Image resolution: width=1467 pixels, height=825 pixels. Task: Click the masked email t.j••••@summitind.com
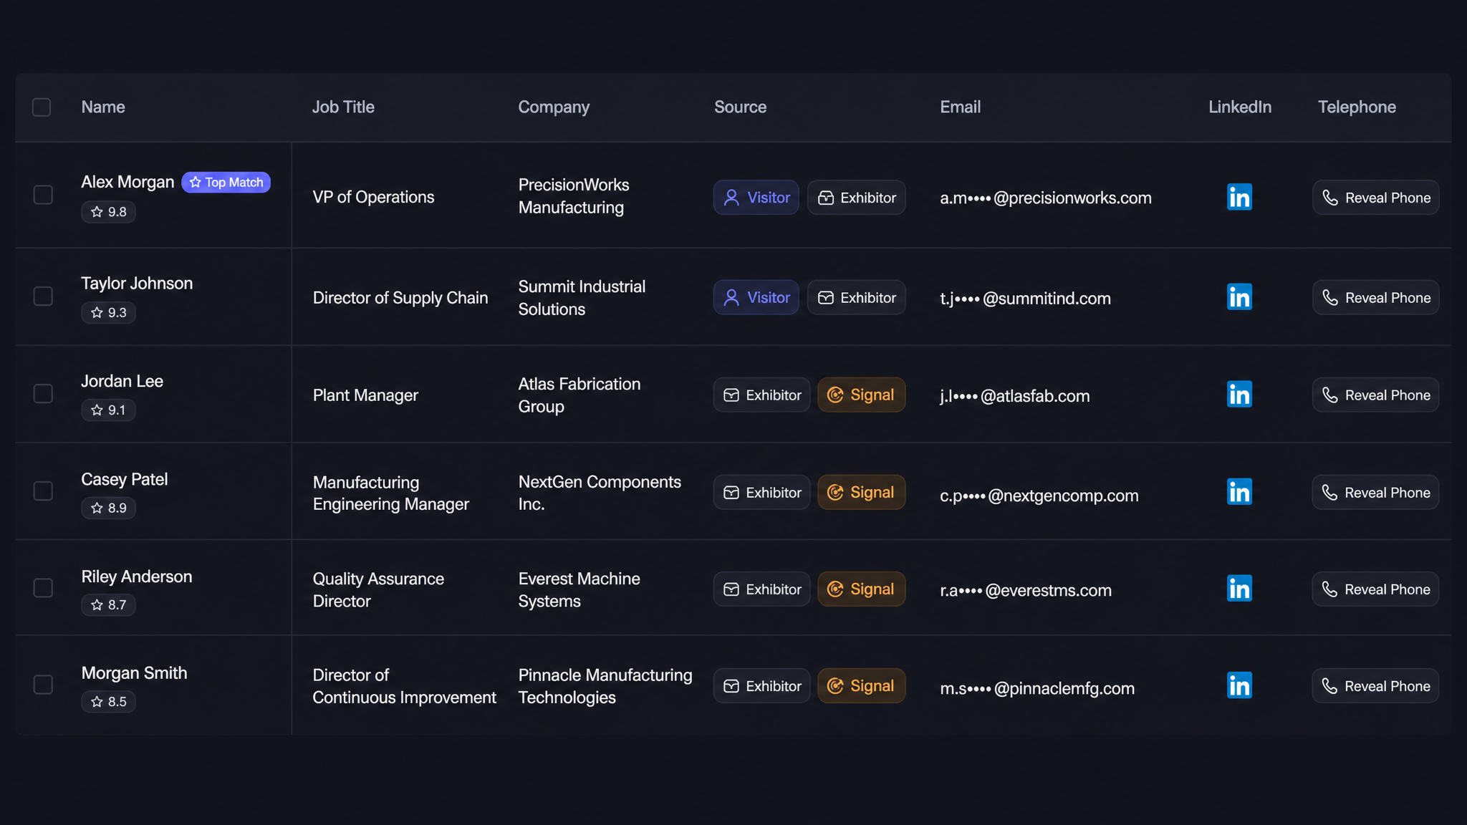1025,298
